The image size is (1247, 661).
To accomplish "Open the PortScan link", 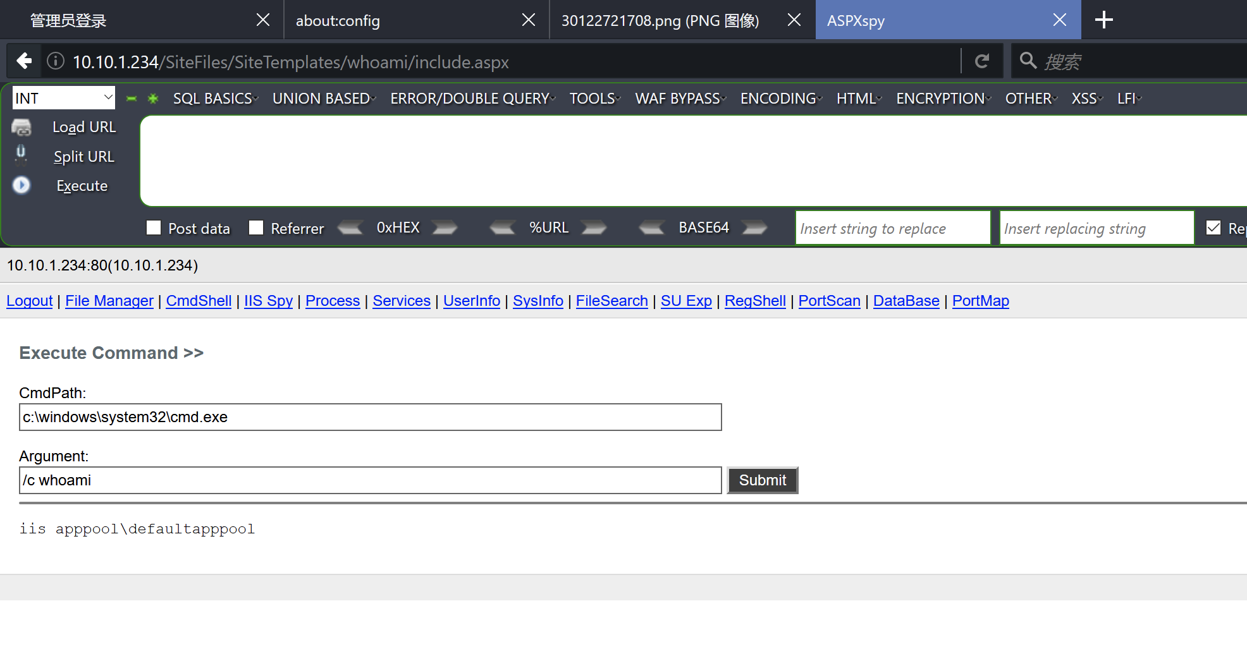I will (x=830, y=301).
